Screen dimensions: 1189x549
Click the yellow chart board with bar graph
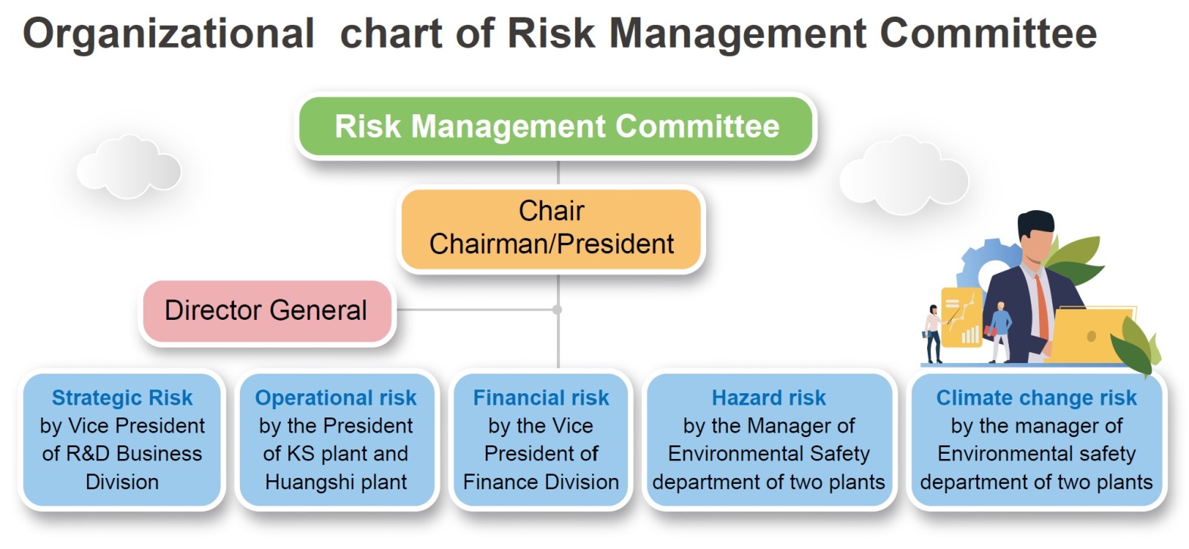(x=961, y=318)
